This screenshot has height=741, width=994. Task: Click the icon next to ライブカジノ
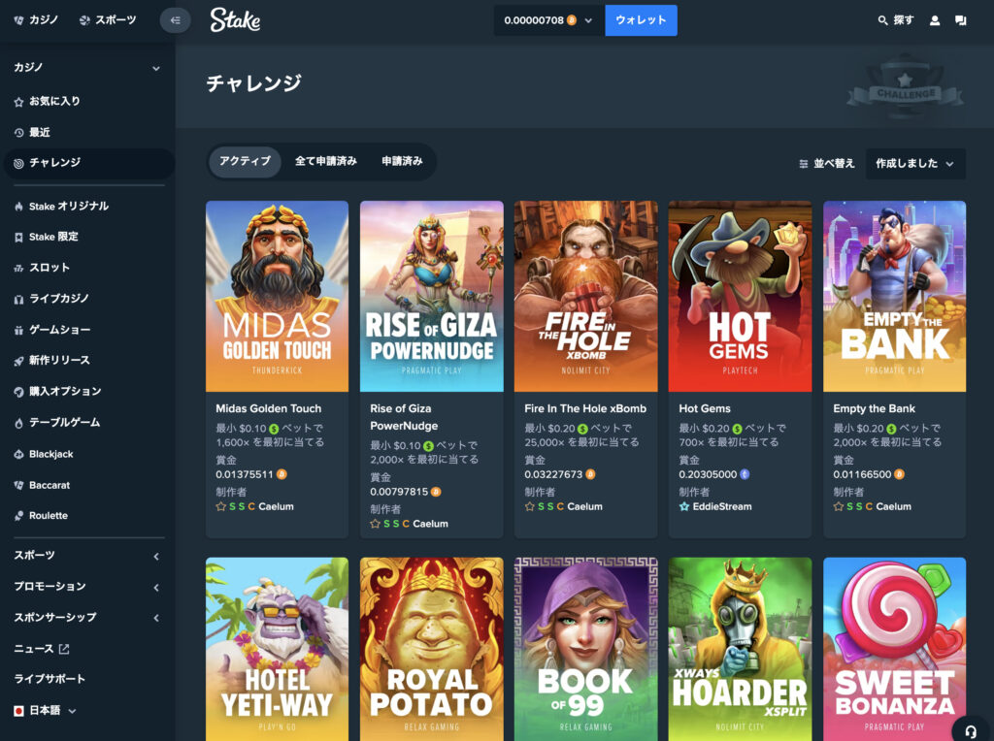point(19,299)
